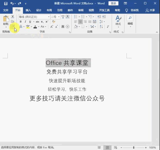Redo the last action
This screenshot has width=160, height=150.
coord(20,3)
